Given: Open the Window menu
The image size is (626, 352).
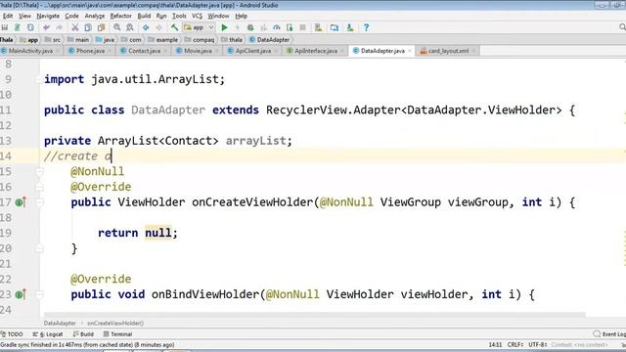Looking at the screenshot, I should (218, 16).
